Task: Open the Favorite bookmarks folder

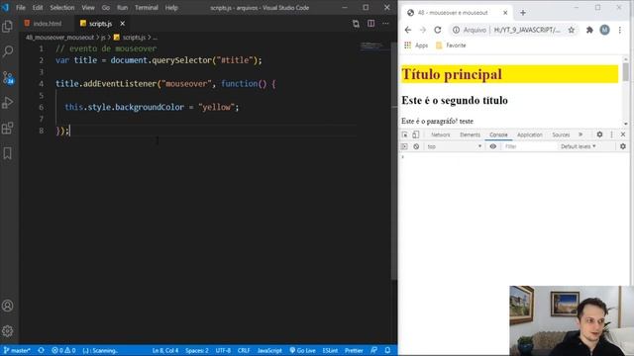Action: click(451, 45)
